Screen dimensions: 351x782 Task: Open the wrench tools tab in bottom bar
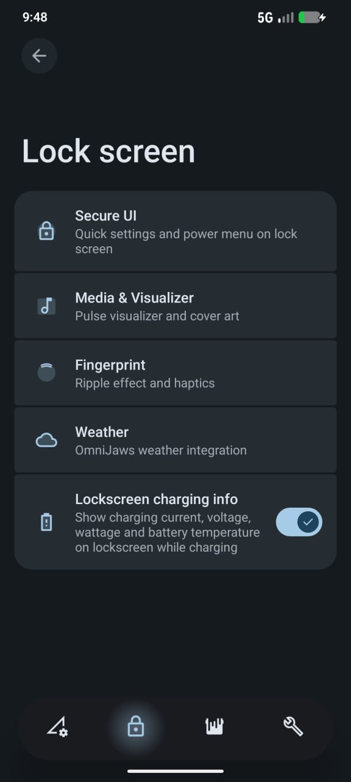pos(293,726)
